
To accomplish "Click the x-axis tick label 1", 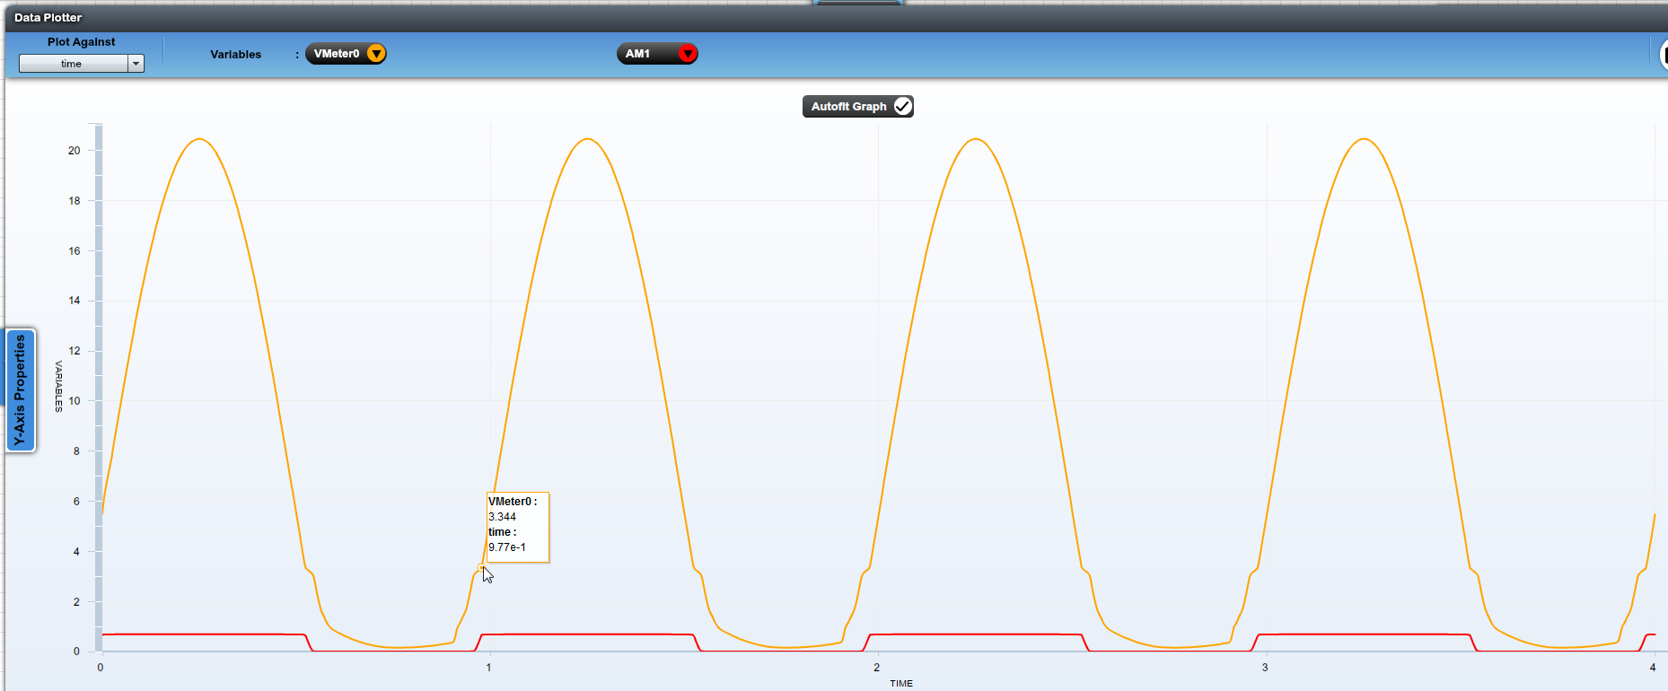I will (x=489, y=668).
